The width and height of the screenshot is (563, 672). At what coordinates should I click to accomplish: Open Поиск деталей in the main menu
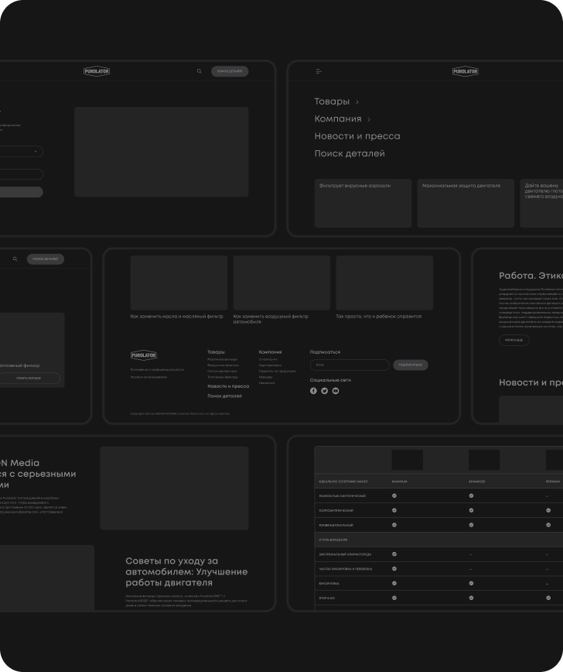tap(350, 153)
